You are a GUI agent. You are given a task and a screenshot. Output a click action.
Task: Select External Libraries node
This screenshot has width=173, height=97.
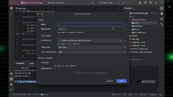[139, 49]
